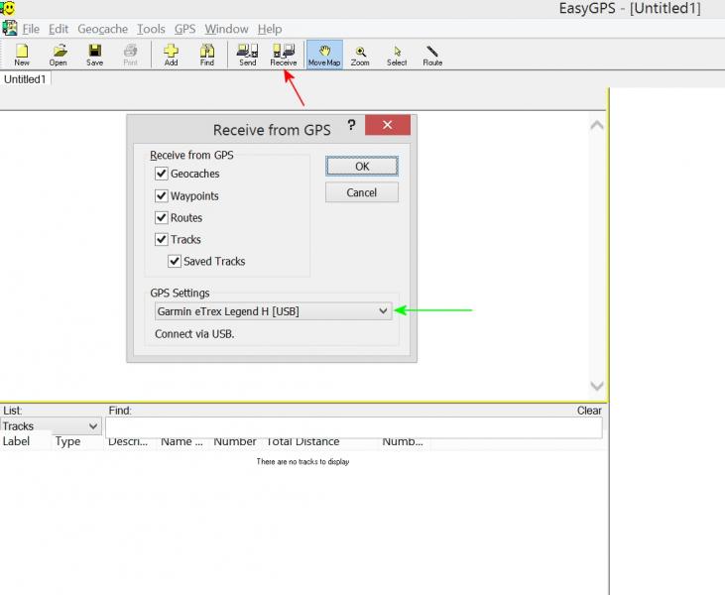Image resolution: width=725 pixels, height=595 pixels.
Task: Choose the Route drawing tool
Action: tap(432, 55)
